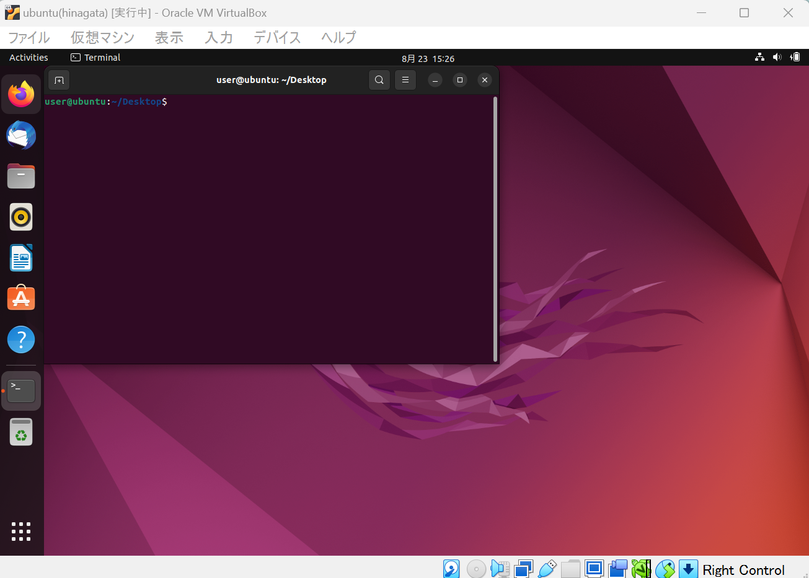
Task: Launch Thunderbird mail client from the dock
Action: tap(21, 135)
